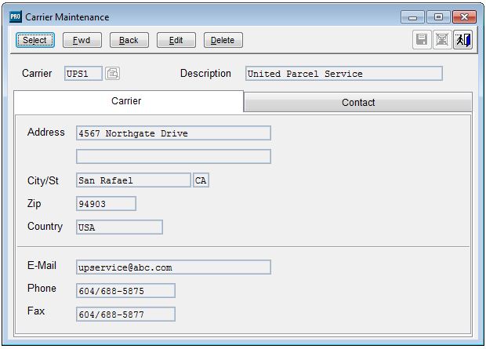Click the Description label text

pyautogui.click(x=205, y=73)
